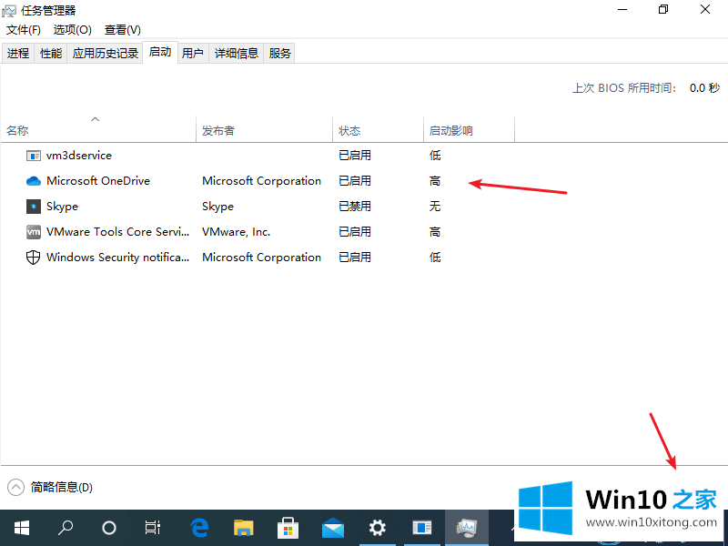Minimize the Task Manager window

[x=622, y=9]
